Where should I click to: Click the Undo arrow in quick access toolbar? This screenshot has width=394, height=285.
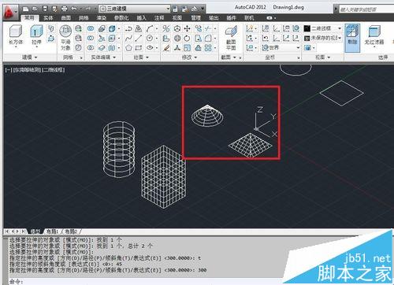pyautogui.click(x=74, y=9)
